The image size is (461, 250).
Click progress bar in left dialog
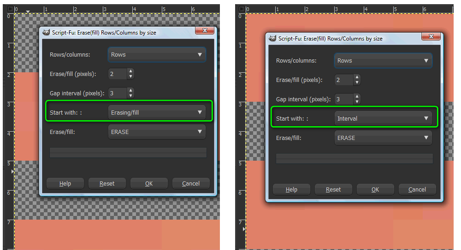coord(128,153)
